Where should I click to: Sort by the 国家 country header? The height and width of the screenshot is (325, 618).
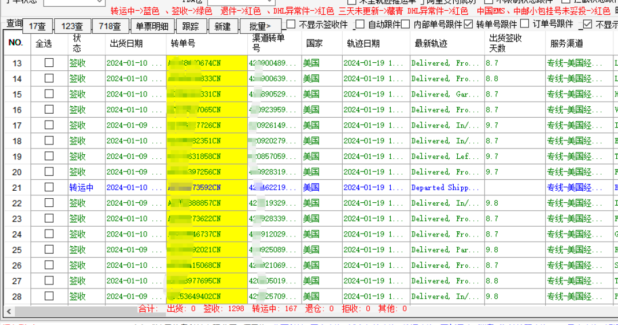[x=322, y=43]
